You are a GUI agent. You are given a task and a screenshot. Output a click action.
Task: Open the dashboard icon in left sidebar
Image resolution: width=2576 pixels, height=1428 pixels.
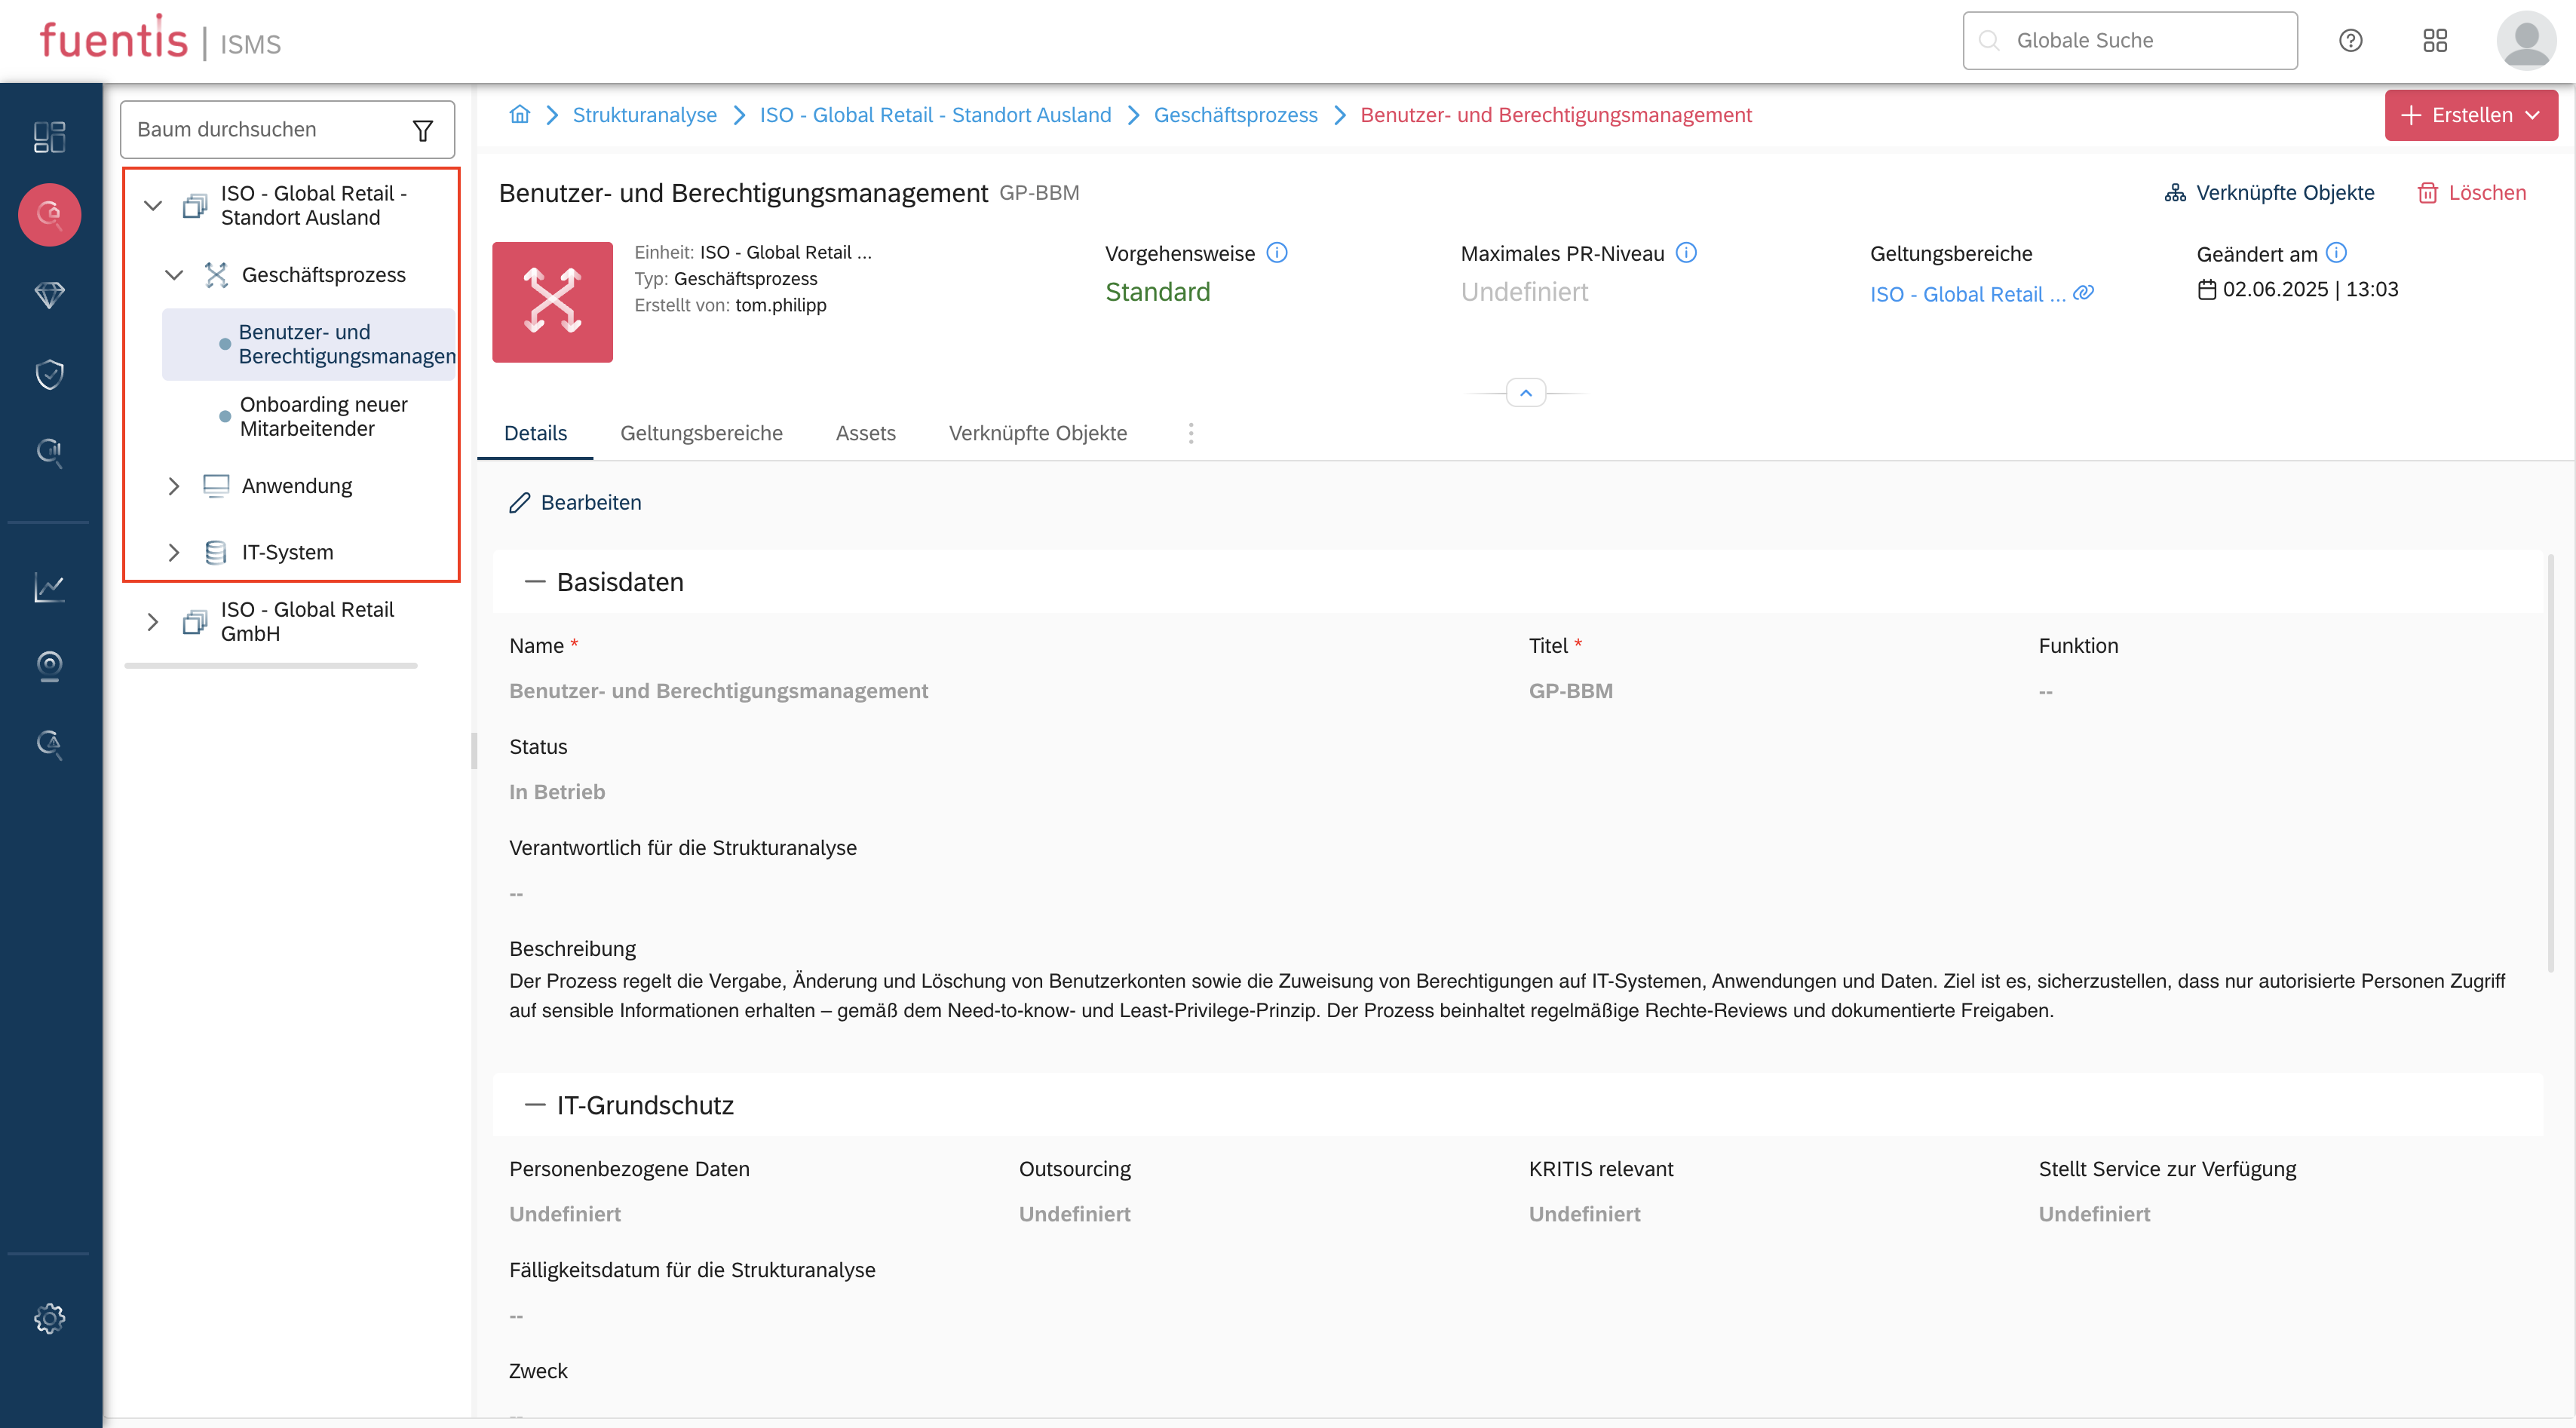click(49, 136)
